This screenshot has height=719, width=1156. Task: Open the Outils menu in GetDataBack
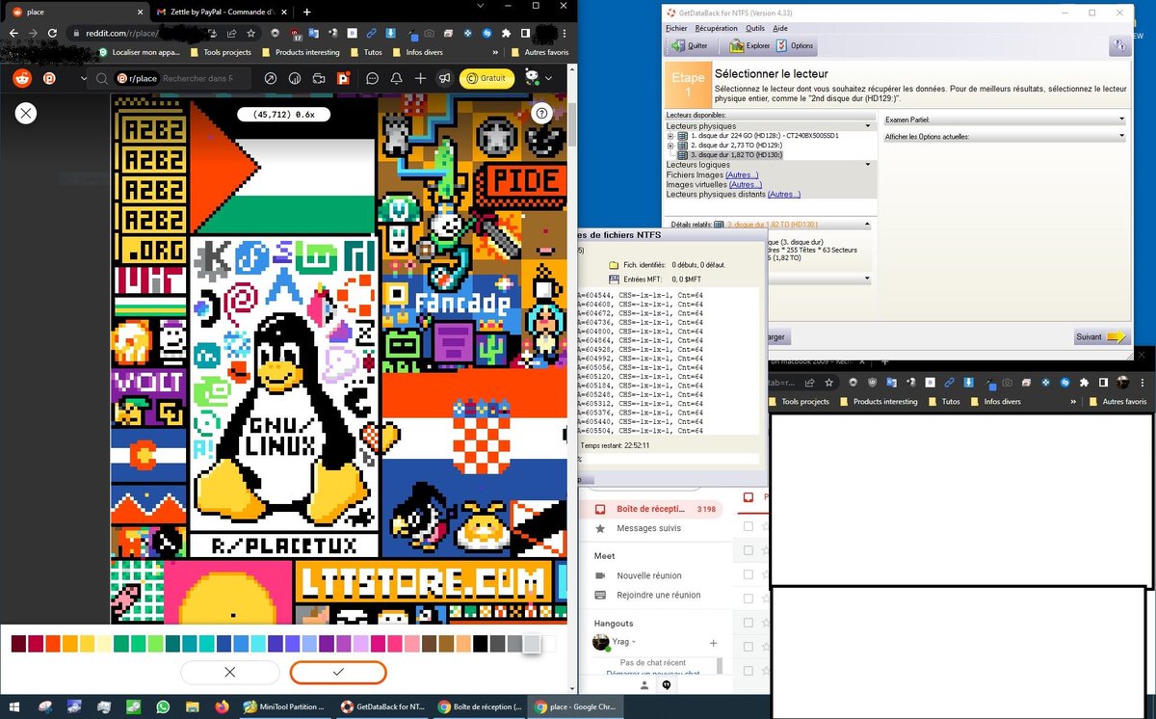[755, 29]
